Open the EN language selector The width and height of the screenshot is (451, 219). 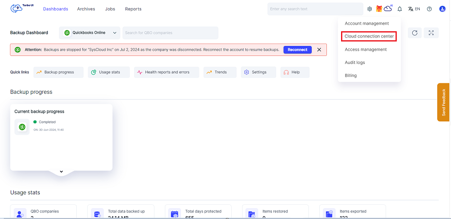point(414,9)
